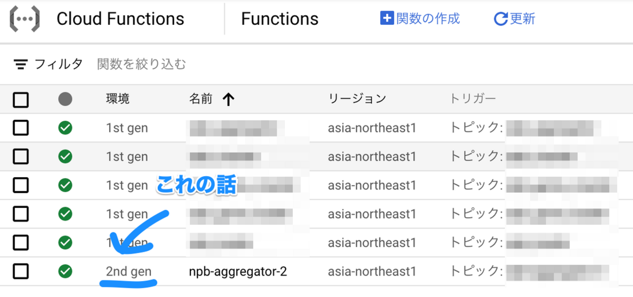The image size is (633, 297).
Task: Select the first function row checkbox
Action: 20,128
